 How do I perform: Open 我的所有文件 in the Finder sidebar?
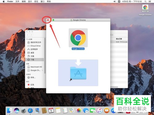(34, 42)
